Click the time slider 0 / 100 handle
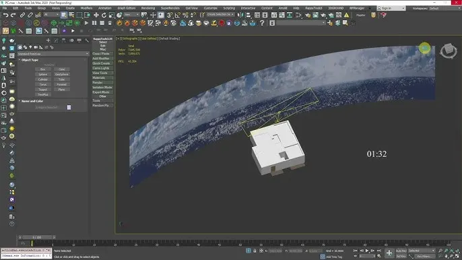Viewport: 462px width, 260px height. coord(37,237)
